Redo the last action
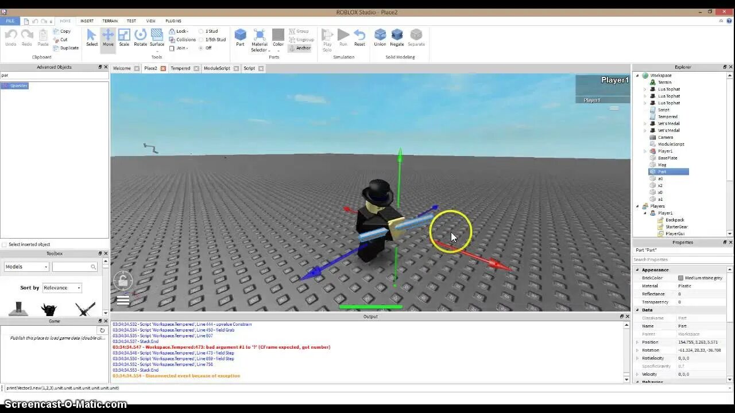 coord(27,38)
